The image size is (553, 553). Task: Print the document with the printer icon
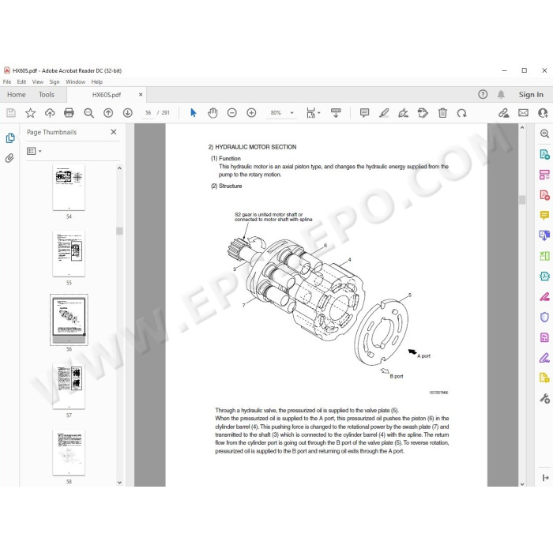click(x=70, y=113)
